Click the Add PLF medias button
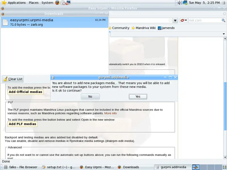 click(22, 124)
